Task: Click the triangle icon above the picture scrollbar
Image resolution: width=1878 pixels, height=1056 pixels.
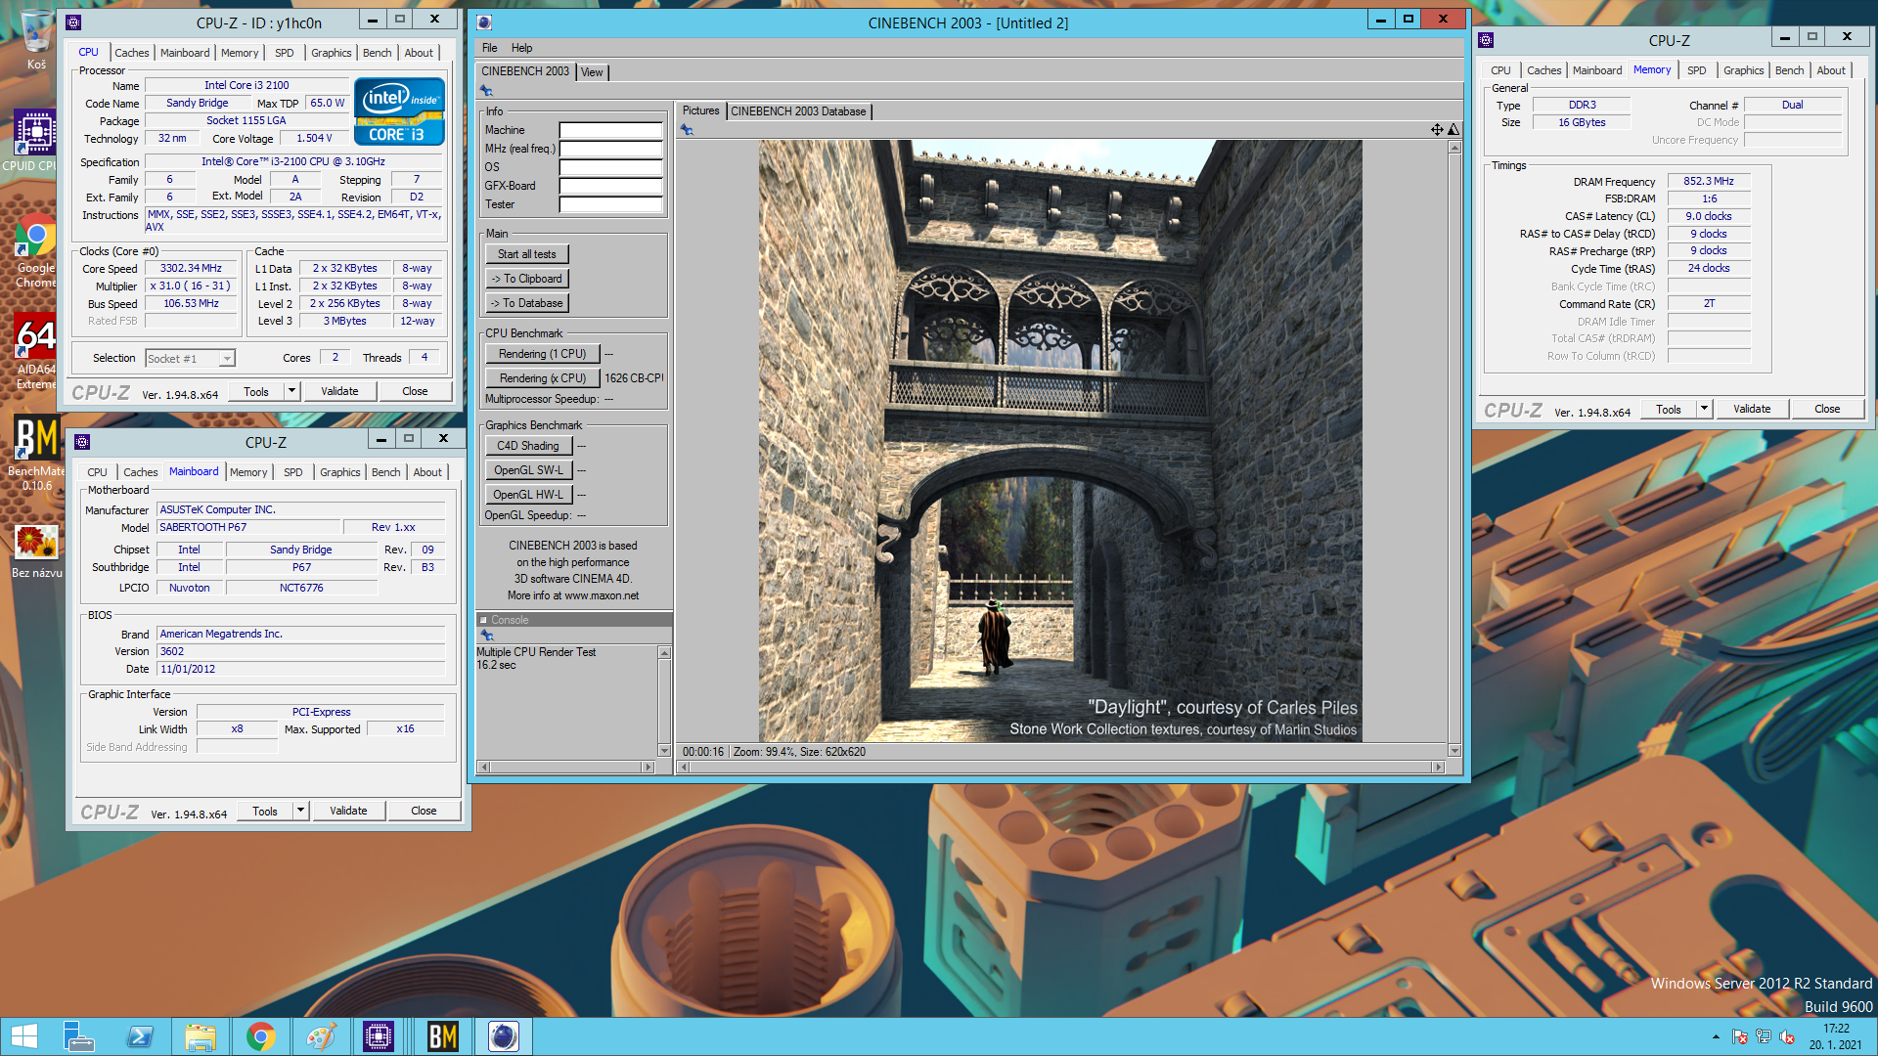Action: [x=1453, y=129]
